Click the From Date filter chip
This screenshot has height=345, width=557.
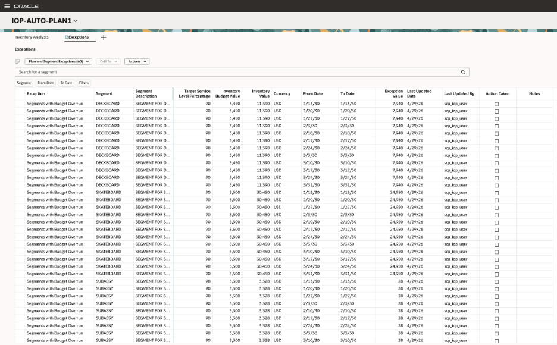(45, 83)
